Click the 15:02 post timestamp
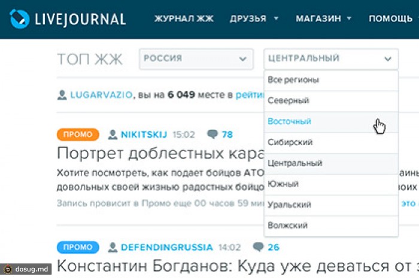 point(184,135)
